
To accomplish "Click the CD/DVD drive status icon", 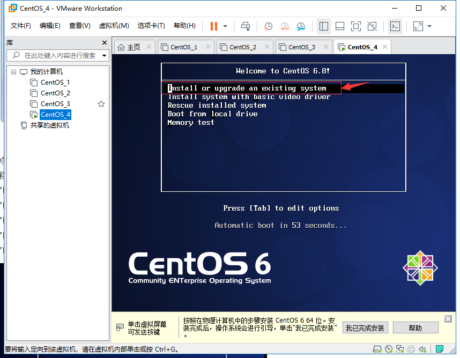I will click(389, 349).
